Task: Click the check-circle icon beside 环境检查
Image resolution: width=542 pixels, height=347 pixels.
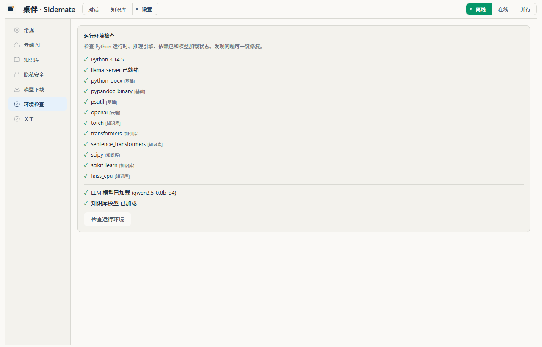Action: [17, 104]
